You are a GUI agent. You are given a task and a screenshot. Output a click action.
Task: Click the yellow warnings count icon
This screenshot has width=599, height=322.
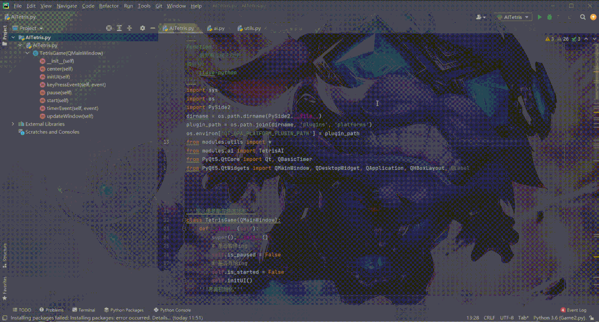point(550,39)
